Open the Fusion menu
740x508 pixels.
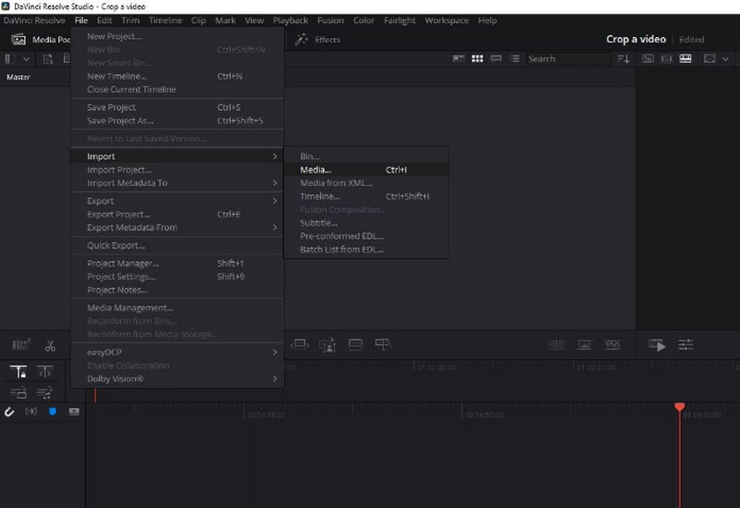pos(330,20)
